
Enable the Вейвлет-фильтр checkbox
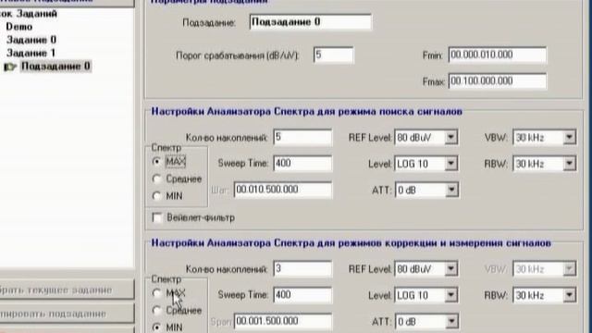156,218
